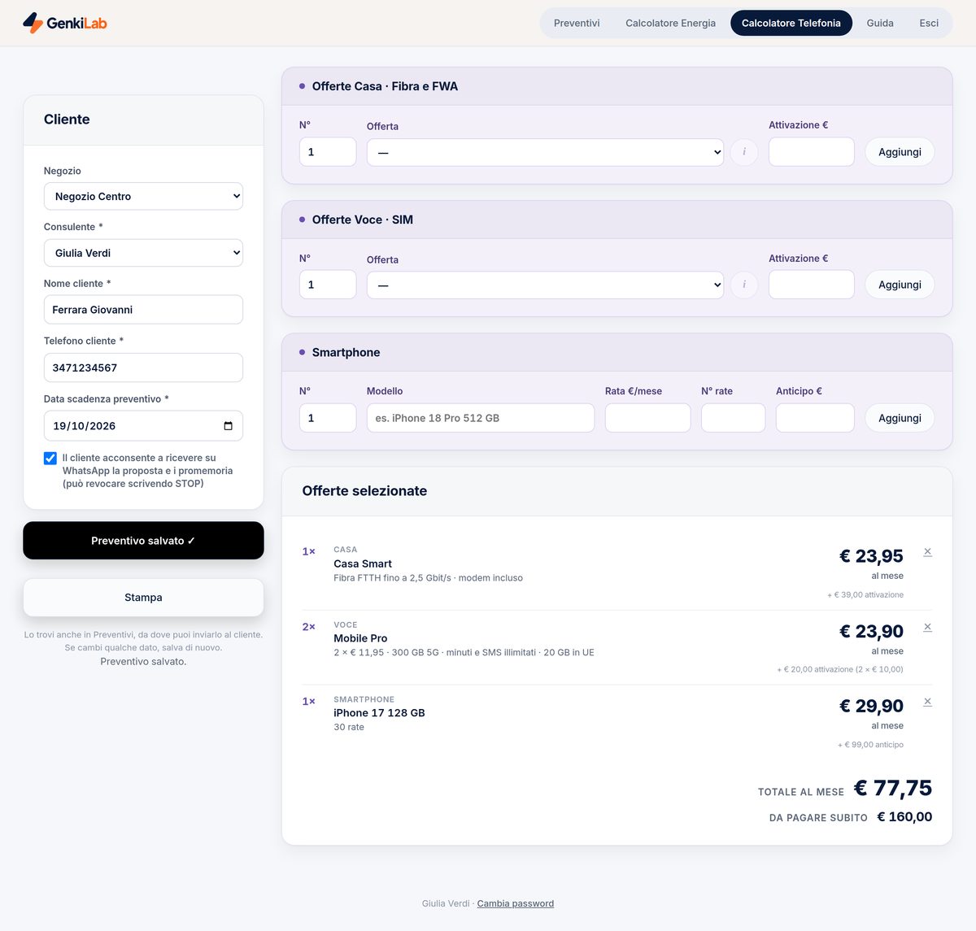Viewport: 976px width, 931px height.
Task: Add the Casa offer with Aggiungi
Action: (x=900, y=152)
